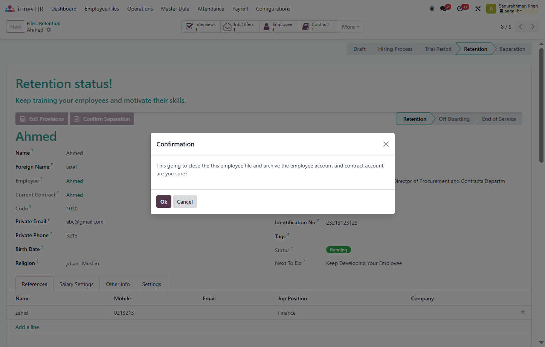This screenshot has height=347, width=545.
Task: Open the Attendance menu
Action: (211, 9)
